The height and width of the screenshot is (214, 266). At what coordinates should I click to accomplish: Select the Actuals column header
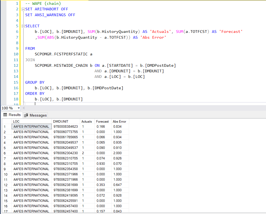click(87, 121)
